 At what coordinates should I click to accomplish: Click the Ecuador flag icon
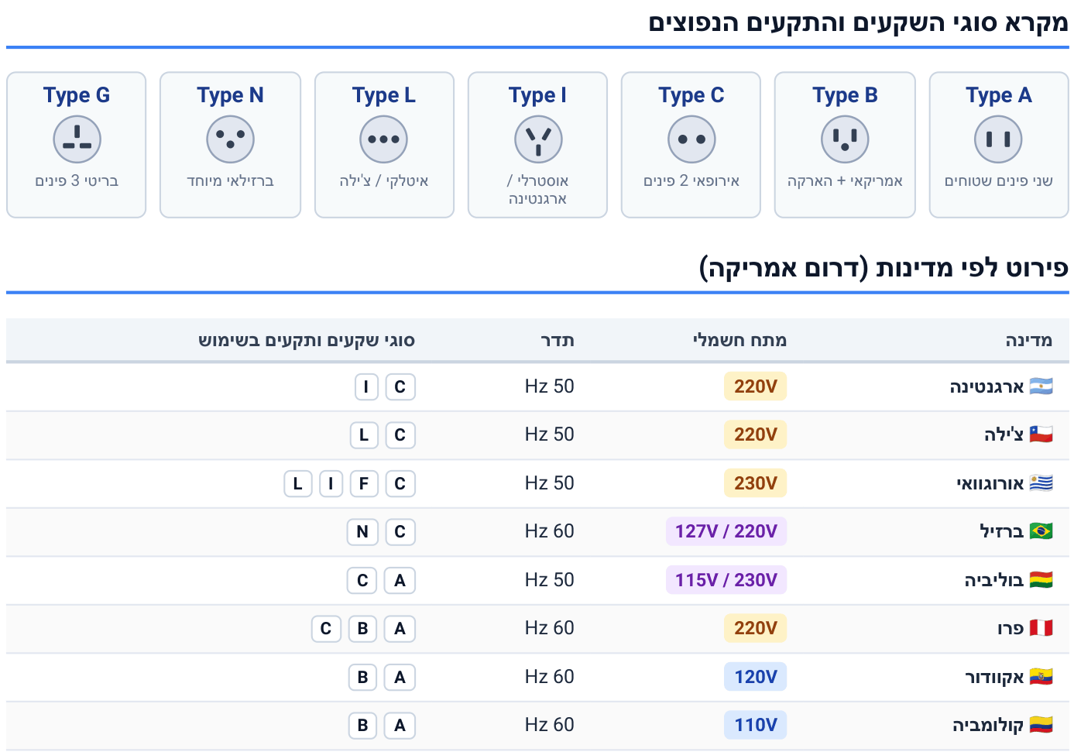[1041, 677]
